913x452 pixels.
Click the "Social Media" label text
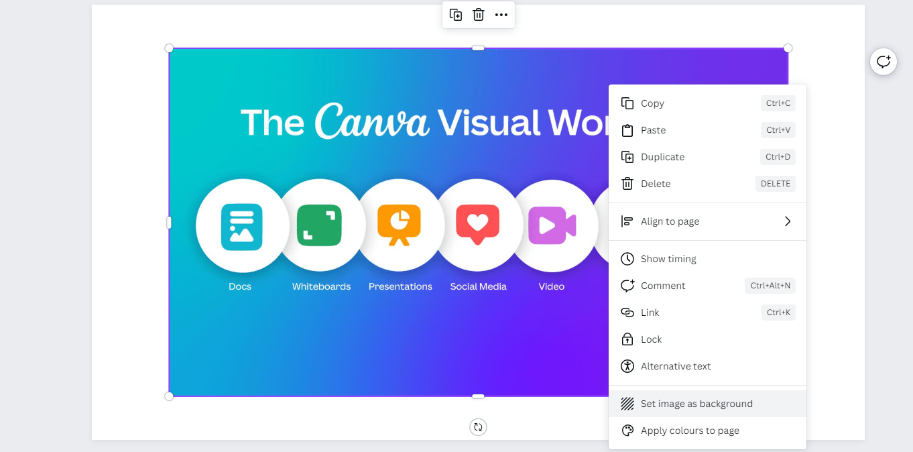(x=478, y=286)
